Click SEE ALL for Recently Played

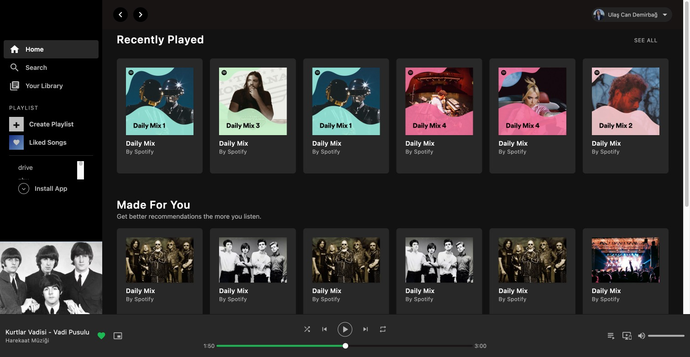646,40
